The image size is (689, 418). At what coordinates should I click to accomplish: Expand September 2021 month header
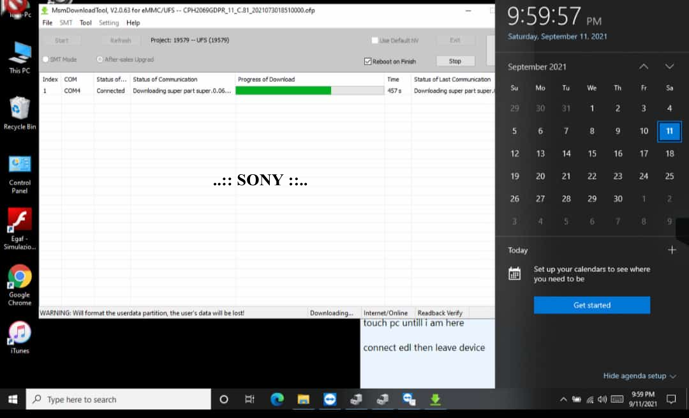point(537,67)
